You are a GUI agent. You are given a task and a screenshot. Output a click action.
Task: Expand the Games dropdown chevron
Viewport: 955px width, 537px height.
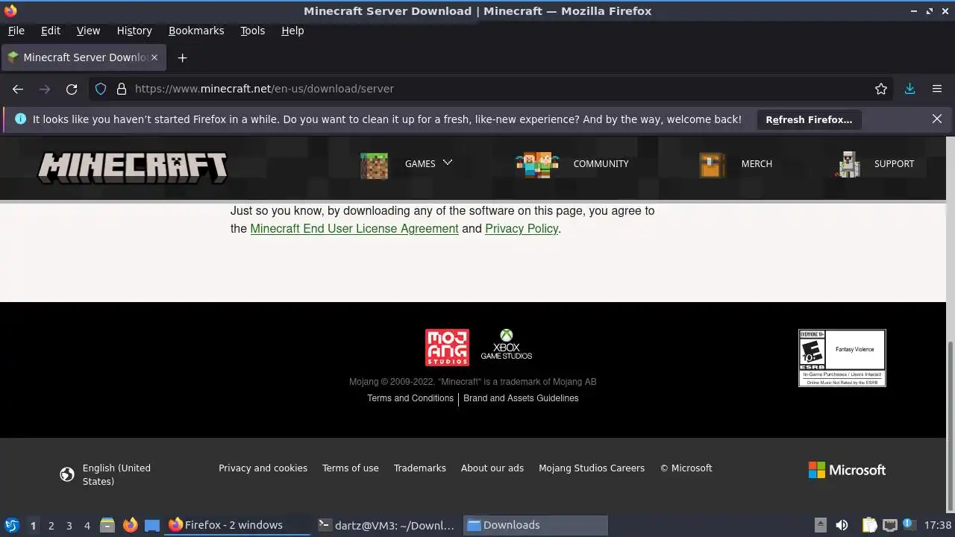[448, 163]
